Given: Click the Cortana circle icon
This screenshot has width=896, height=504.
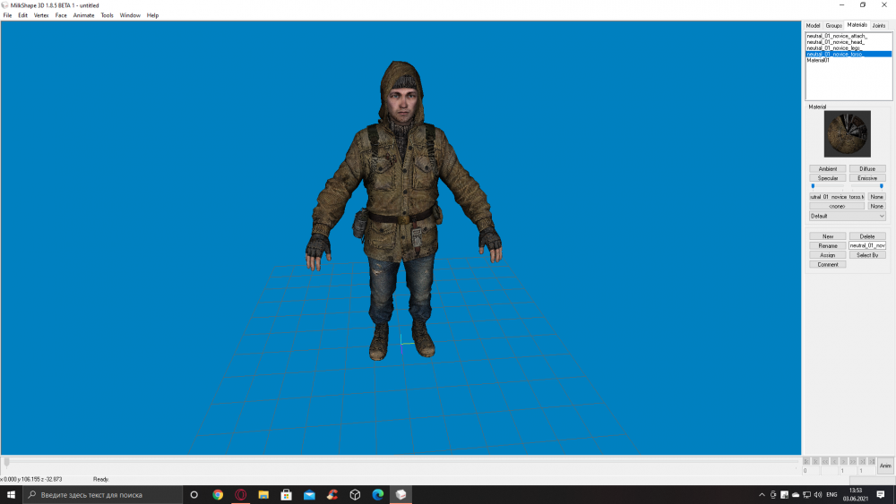Looking at the screenshot, I should [x=194, y=495].
